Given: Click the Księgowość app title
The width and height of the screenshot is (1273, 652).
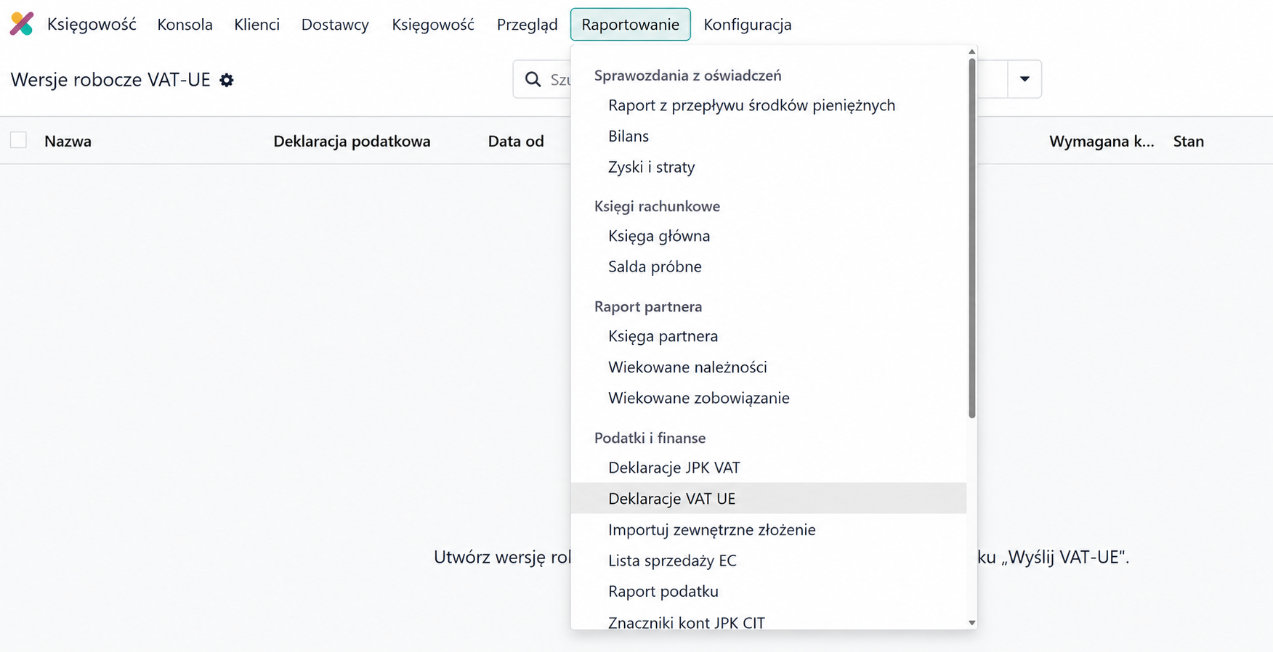Looking at the screenshot, I should pos(92,24).
